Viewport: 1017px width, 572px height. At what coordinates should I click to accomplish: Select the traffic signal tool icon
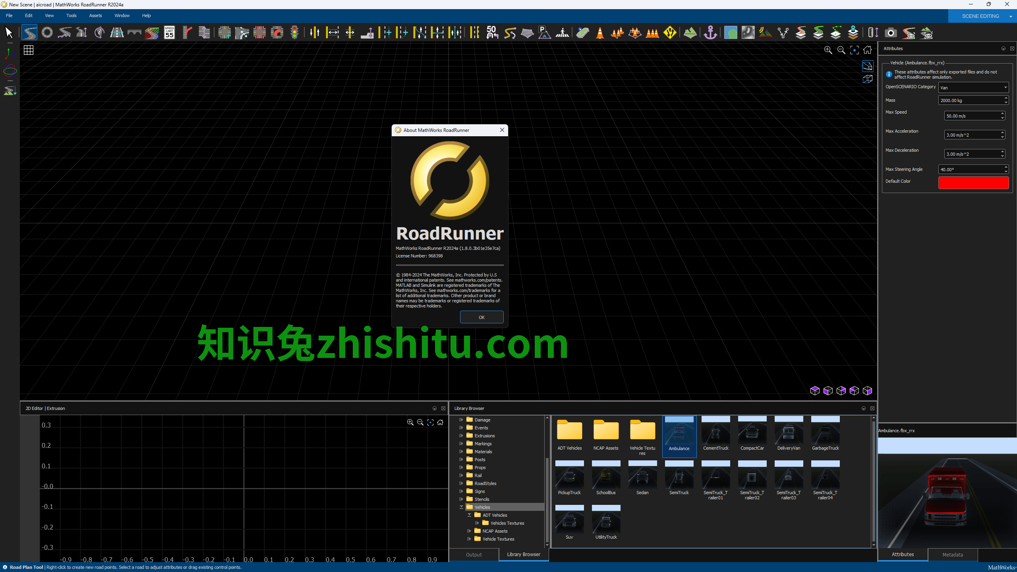(294, 33)
